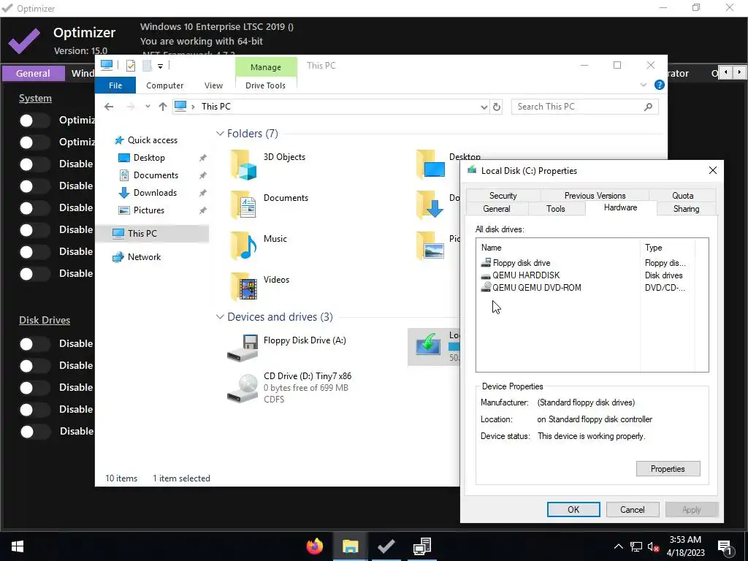The width and height of the screenshot is (748, 561).
Task: Go up one level with the up arrow
Action: click(x=163, y=107)
